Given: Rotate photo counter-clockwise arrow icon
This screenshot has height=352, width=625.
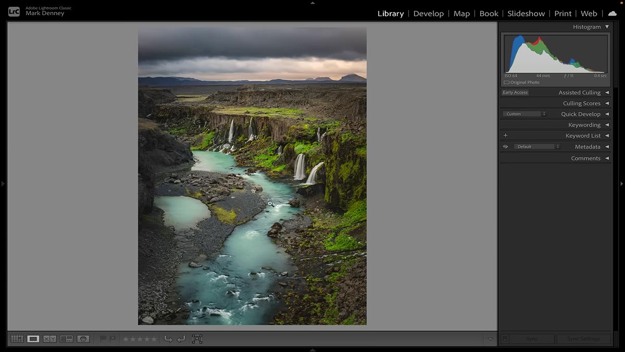Looking at the screenshot, I should click(x=168, y=339).
